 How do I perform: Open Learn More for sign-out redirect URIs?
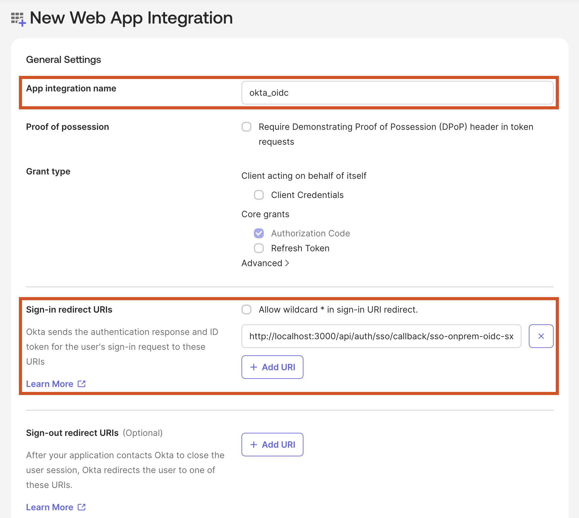(50, 507)
